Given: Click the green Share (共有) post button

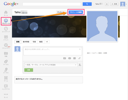Looking at the screenshot, I should pos(29,70).
